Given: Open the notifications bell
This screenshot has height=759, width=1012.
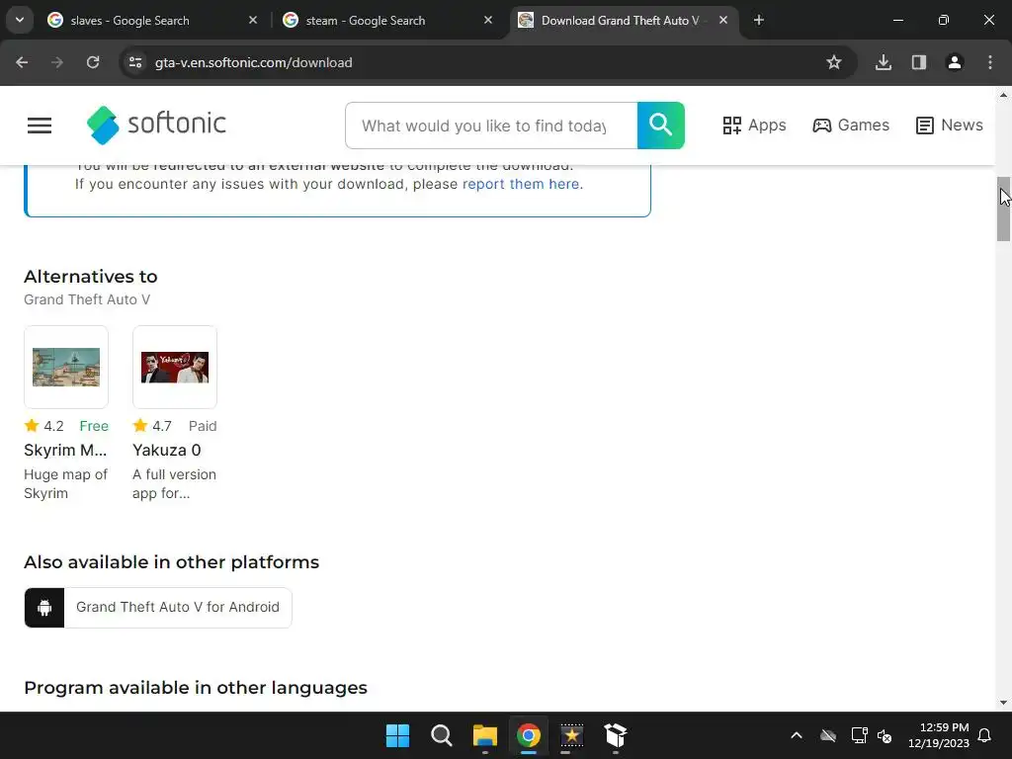Looking at the screenshot, I should (x=985, y=735).
